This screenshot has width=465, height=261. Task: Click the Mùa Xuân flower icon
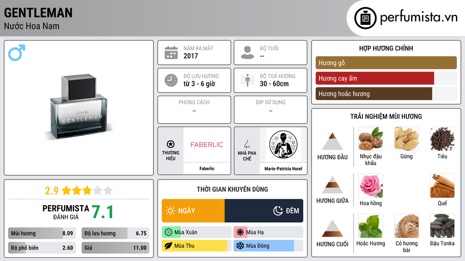(x=168, y=232)
